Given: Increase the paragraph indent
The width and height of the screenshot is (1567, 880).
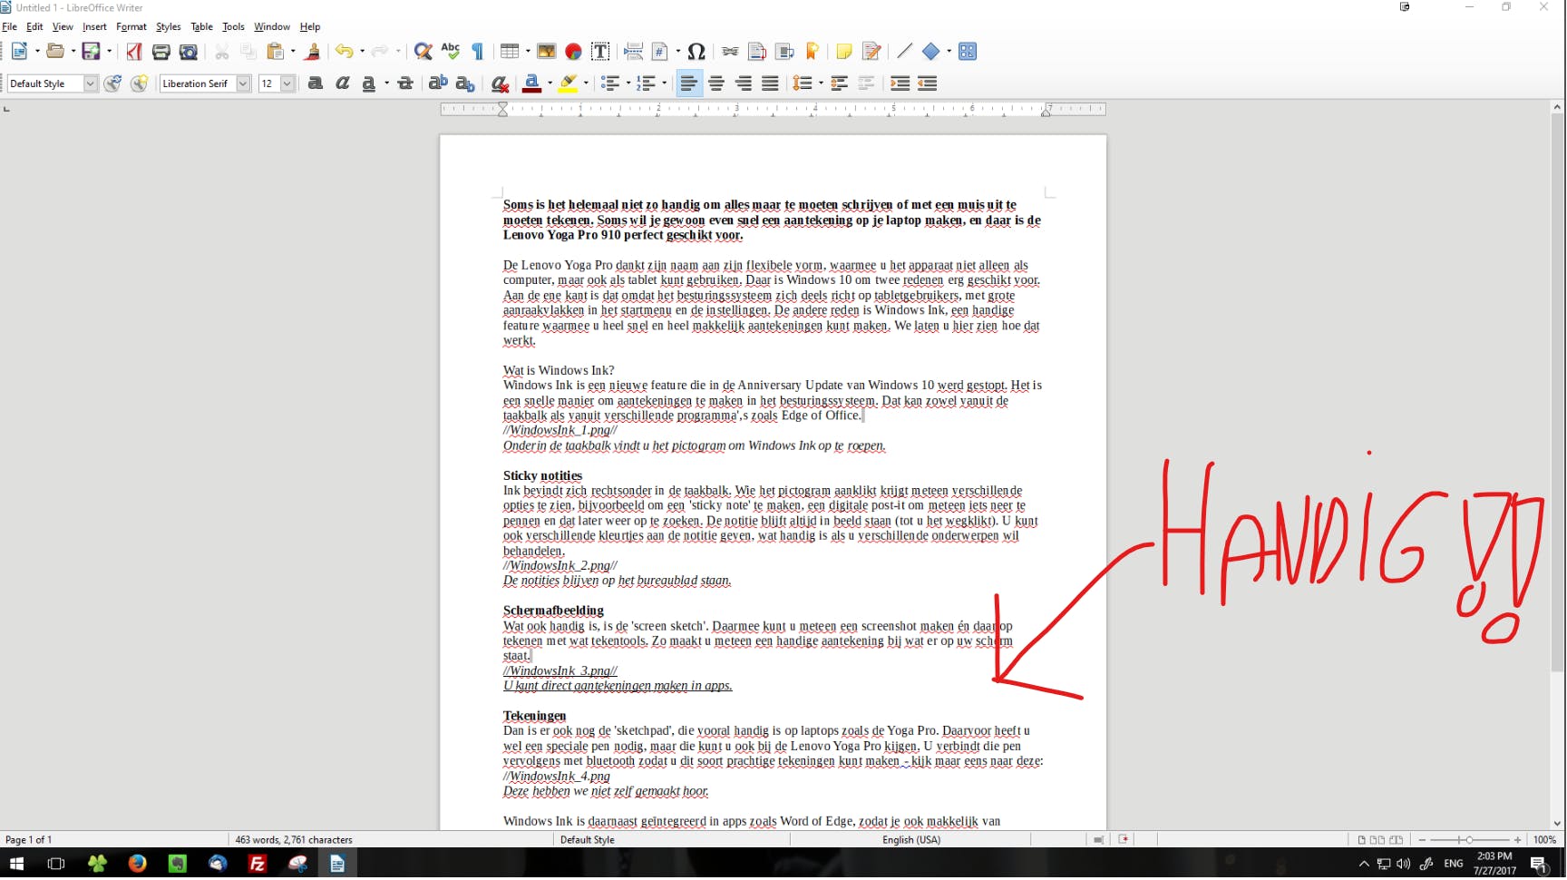Looking at the screenshot, I should [x=900, y=84].
